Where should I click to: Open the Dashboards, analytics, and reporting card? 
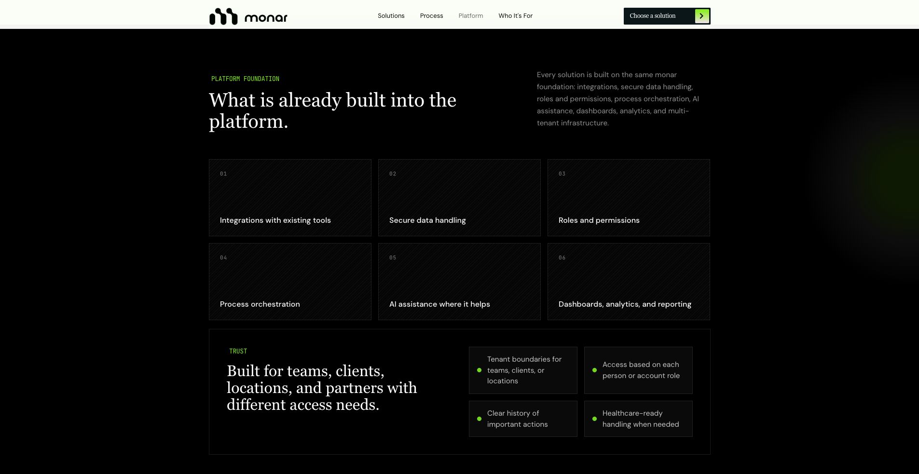[629, 282]
